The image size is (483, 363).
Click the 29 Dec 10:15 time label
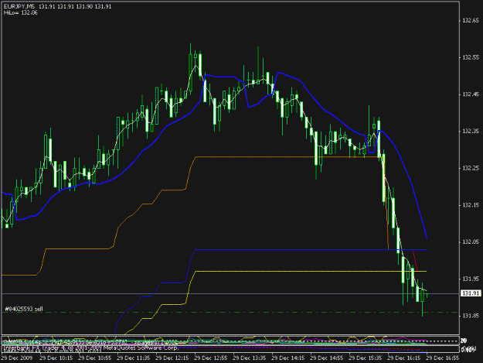click(56, 358)
